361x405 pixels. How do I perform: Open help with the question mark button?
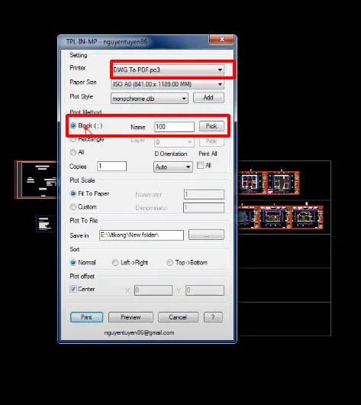tap(213, 317)
